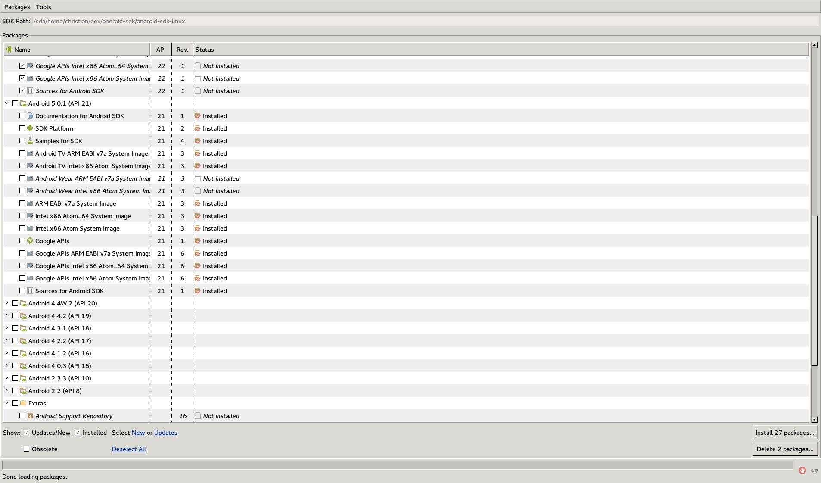The width and height of the screenshot is (821, 483).
Task: Uncheck Google APIs Intel x86 Atom_64 System API 22
Action: [x=22, y=66]
